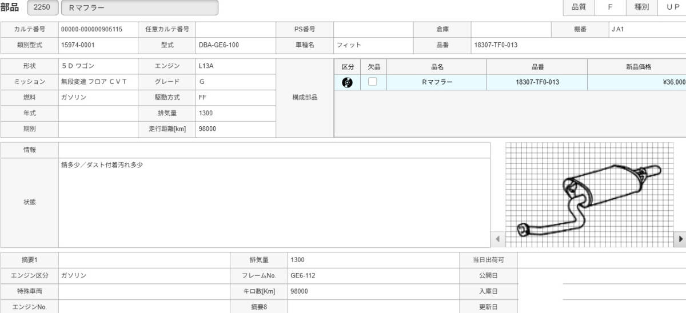This screenshot has height=313, width=686.
Task: Click the part code field 2250
Action: pos(42,7)
